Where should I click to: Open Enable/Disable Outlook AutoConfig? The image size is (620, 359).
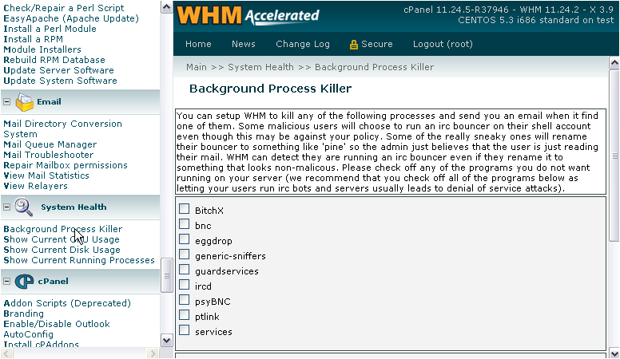(x=57, y=329)
